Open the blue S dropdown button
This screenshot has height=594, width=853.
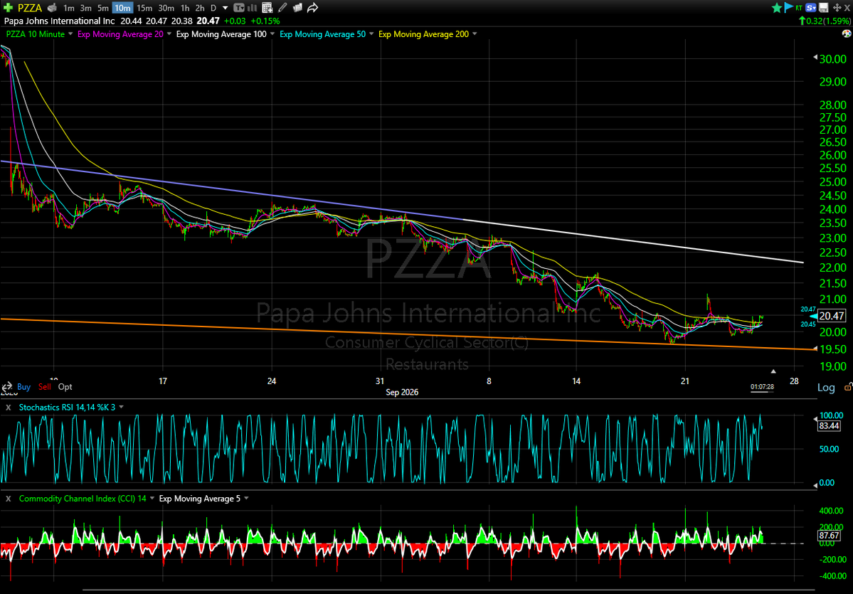811,8
